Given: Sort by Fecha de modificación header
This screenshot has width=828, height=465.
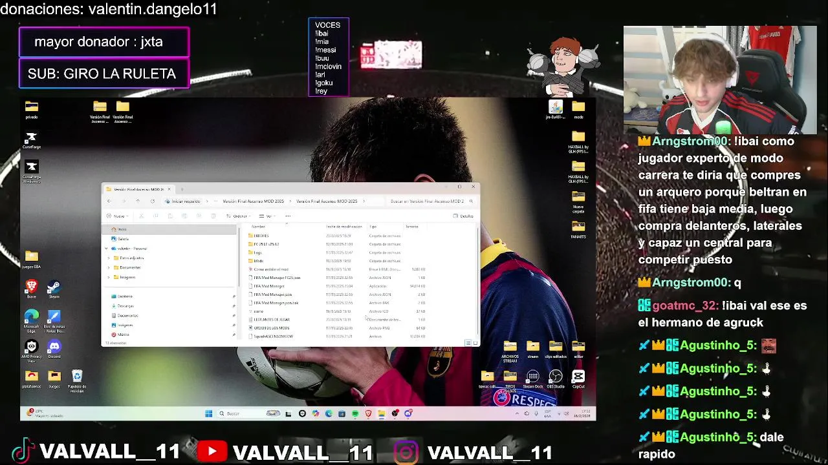Looking at the screenshot, I should tap(344, 227).
